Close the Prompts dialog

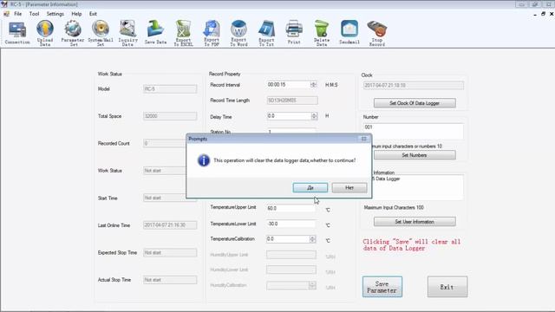click(x=364, y=139)
